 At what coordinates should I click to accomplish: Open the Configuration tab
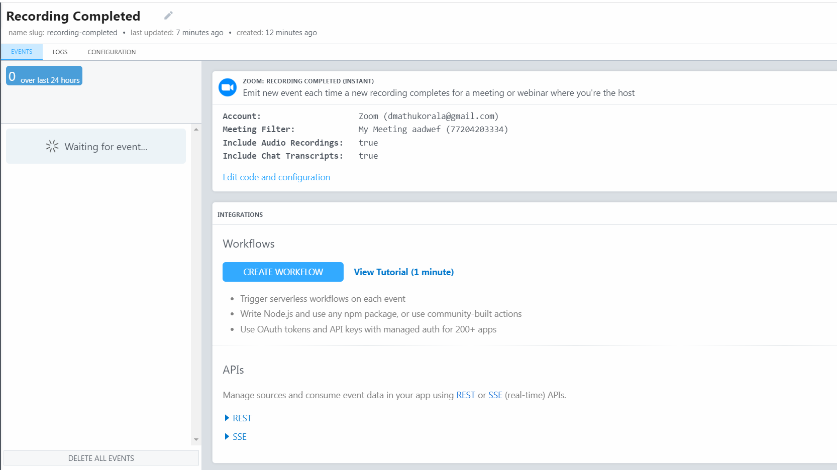click(x=112, y=52)
